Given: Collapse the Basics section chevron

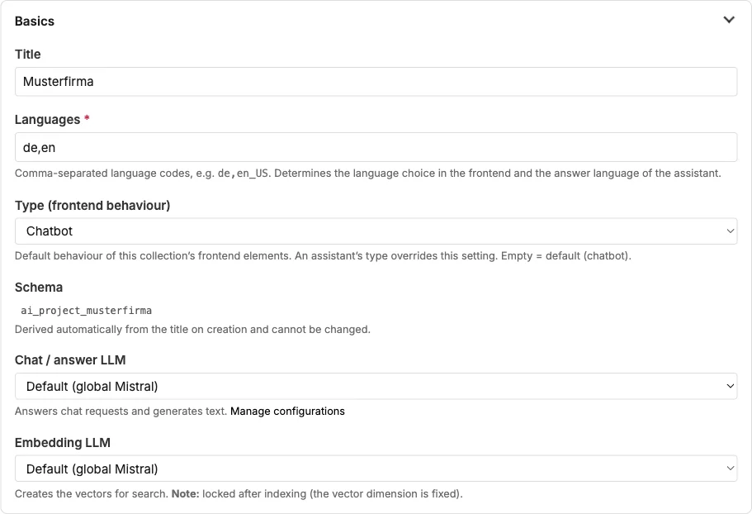Looking at the screenshot, I should [x=729, y=20].
